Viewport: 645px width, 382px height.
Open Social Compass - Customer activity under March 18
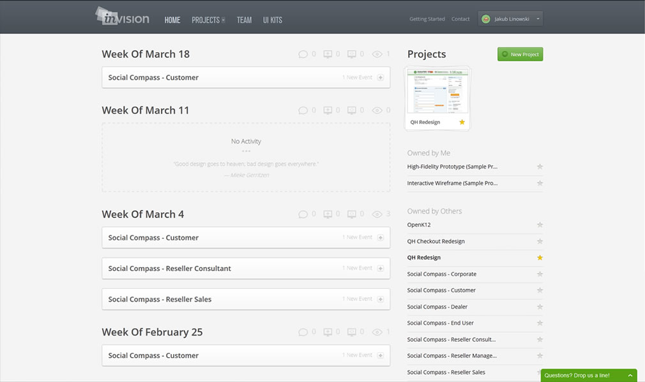(x=246, y=78)
